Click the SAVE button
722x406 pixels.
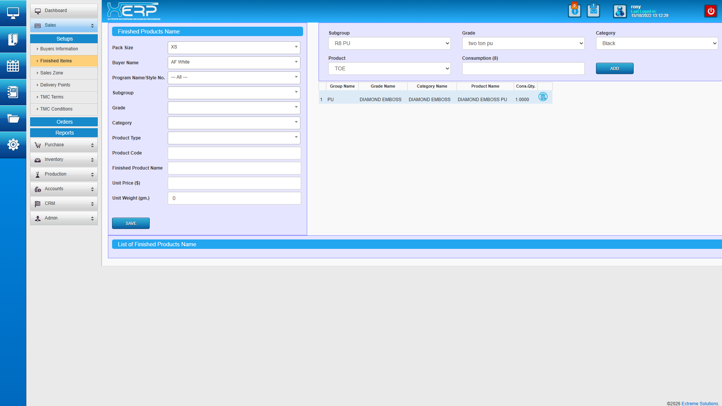[130, 223]
